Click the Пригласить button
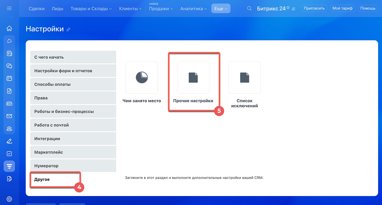382x205 pixels. tap(314, 8)
